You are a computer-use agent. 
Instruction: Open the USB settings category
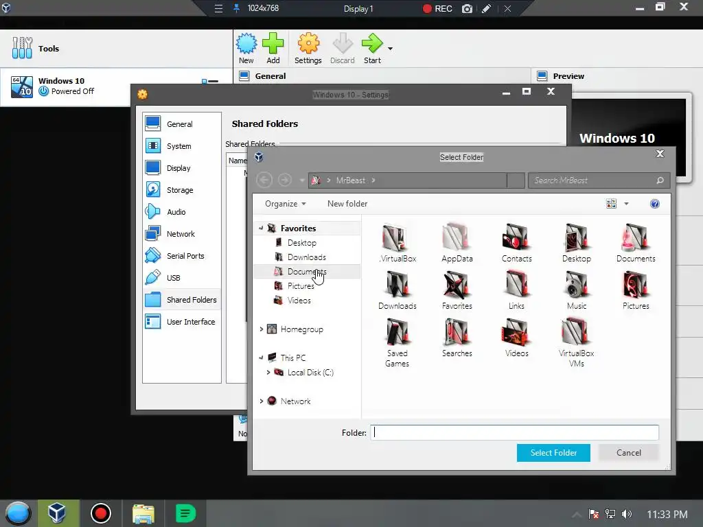181,277
